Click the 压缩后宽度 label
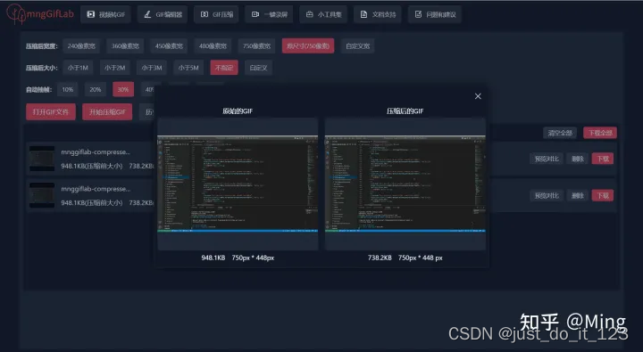 coord(41,46)
